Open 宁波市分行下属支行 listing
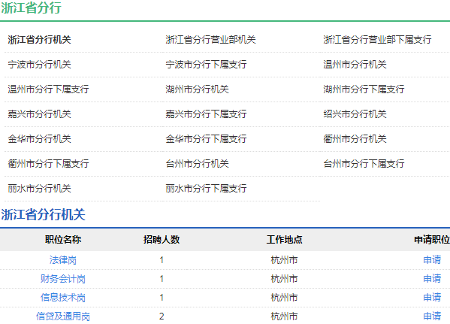The height and width of the screenshot is (324, 450). 206,65
